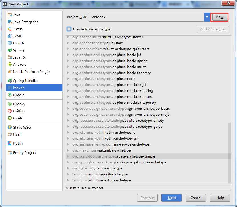Select gmaven-archetype-basic text

149,108
